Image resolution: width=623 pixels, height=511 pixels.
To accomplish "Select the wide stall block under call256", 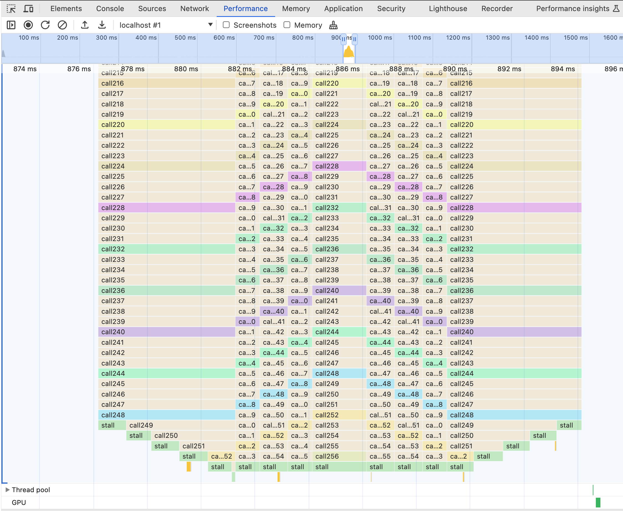I will (339, 467).
